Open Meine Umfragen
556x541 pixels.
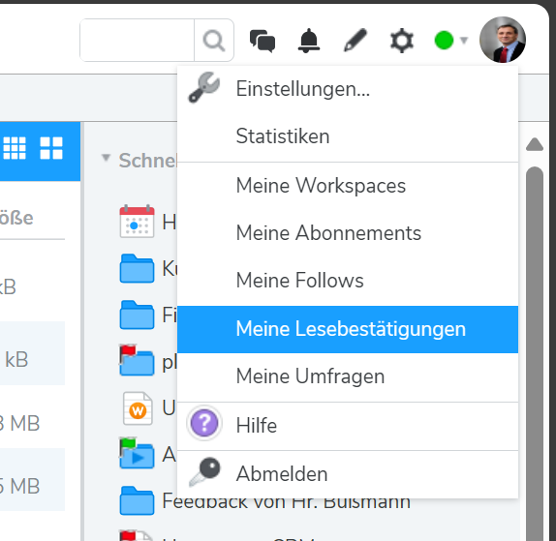(x=348, y=376)
